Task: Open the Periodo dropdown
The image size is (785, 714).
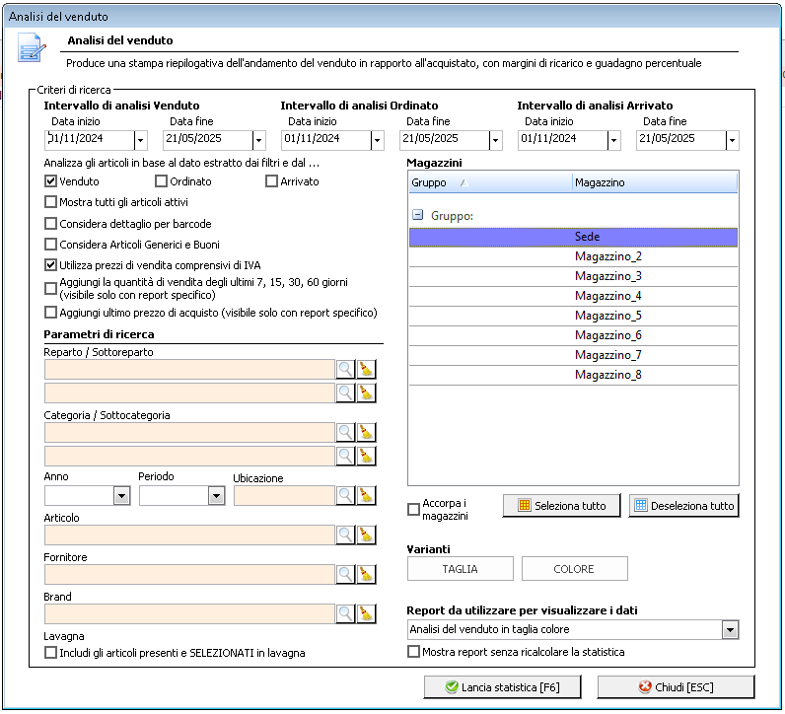Action: tap(216, 496)
